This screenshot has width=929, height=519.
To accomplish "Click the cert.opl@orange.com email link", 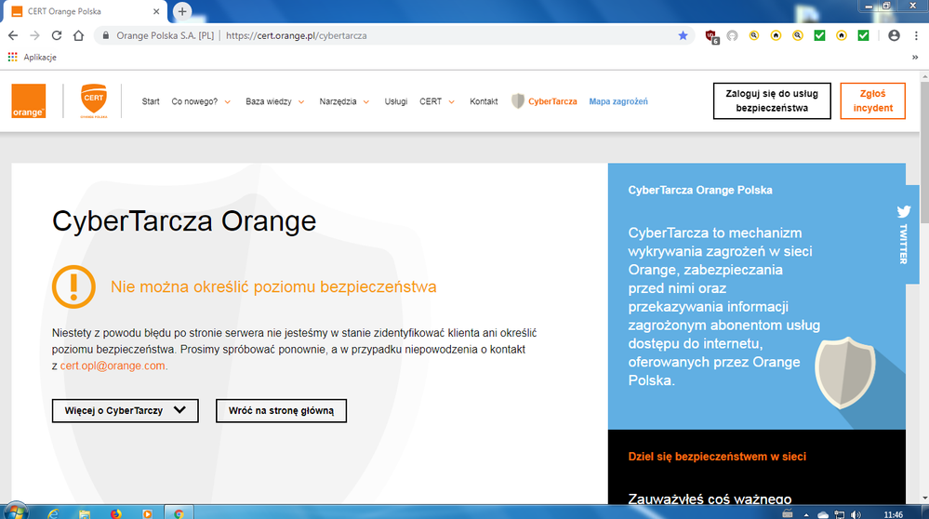I will click(113, 366).
